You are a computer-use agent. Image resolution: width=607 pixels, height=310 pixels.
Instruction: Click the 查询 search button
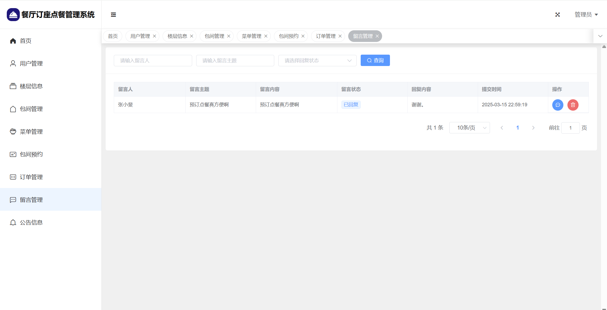click(x=375, y=60)
